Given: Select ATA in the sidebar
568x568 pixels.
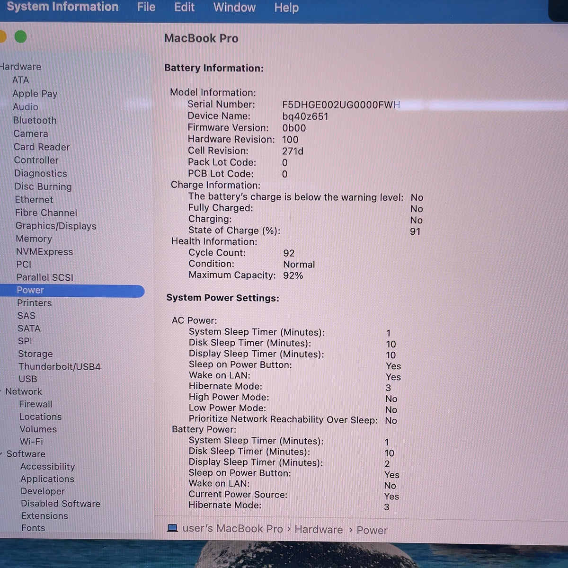Looking at the screenshot, I should 21,80.
